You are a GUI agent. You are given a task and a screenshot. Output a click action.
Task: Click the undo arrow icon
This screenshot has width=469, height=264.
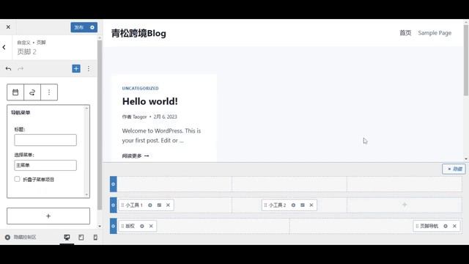[8, 68]
